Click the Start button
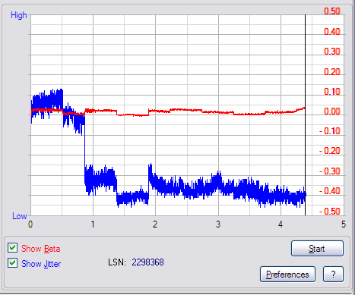This screenshot has height=295, width=355. [317, 249]
